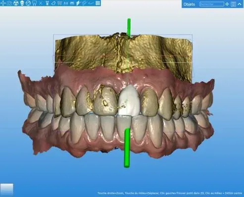Viewport: 244px width, 197px height.
Task: Click the move arrows icon in top toolbar
Action: 3,3
